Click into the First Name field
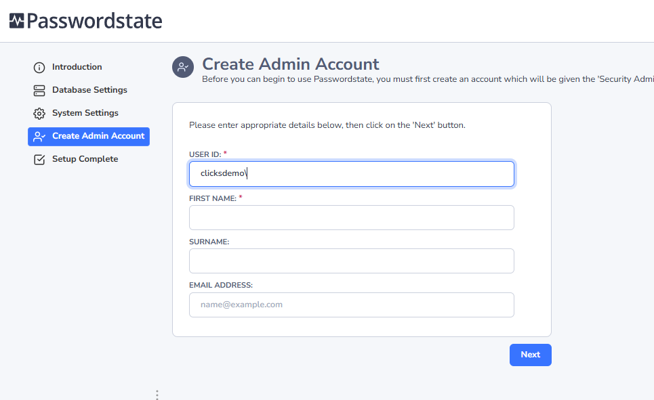Screen dimensions: 654x400 pos(352,217)
